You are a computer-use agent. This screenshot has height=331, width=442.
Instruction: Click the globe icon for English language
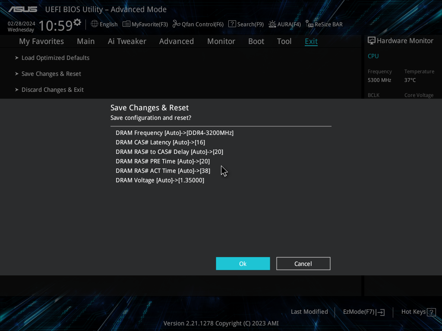tap(95, 24)
